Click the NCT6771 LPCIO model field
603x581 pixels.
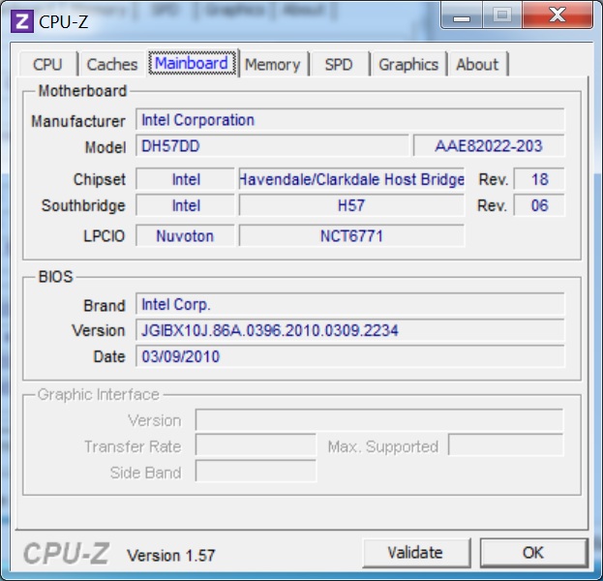(351, 236)
